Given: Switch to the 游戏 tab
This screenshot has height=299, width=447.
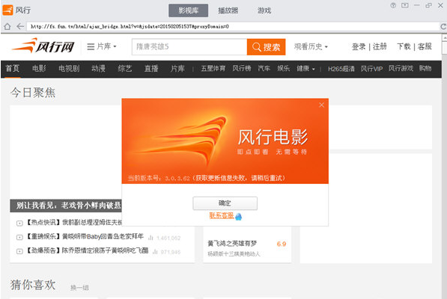Looking at the screenshot, I should tap(264, 10).
